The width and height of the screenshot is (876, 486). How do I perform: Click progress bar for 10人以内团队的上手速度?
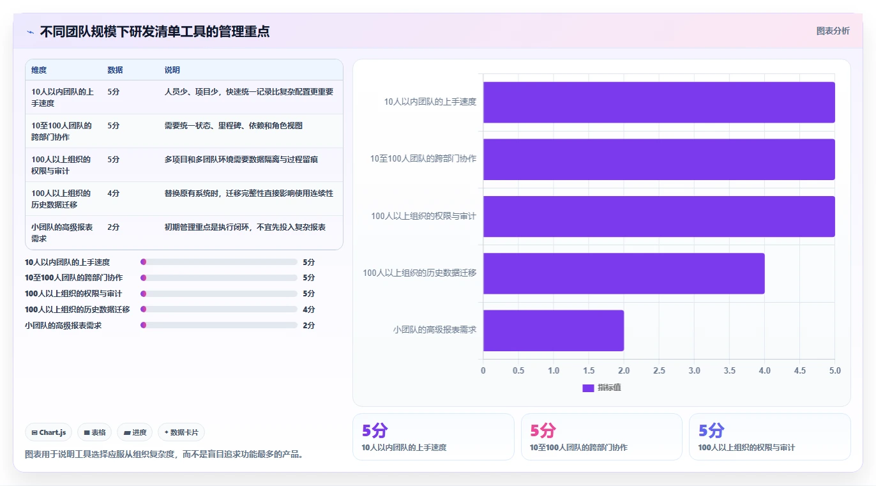pyautogui.click(x=219, y=262)
